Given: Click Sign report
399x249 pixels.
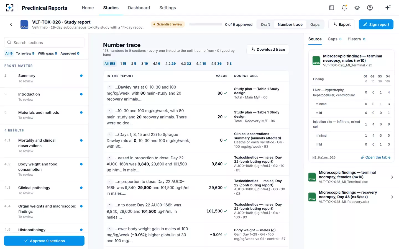Looking at the screenshot, I should tap(376, 24).
